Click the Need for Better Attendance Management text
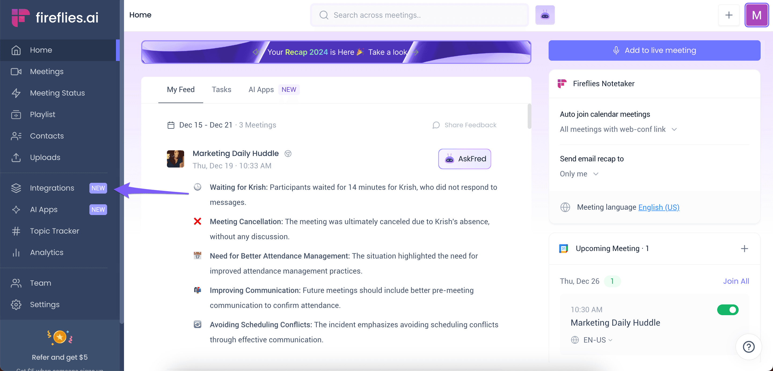The height and width of the screenshot is (371, 773). click(x=280, y=256)
